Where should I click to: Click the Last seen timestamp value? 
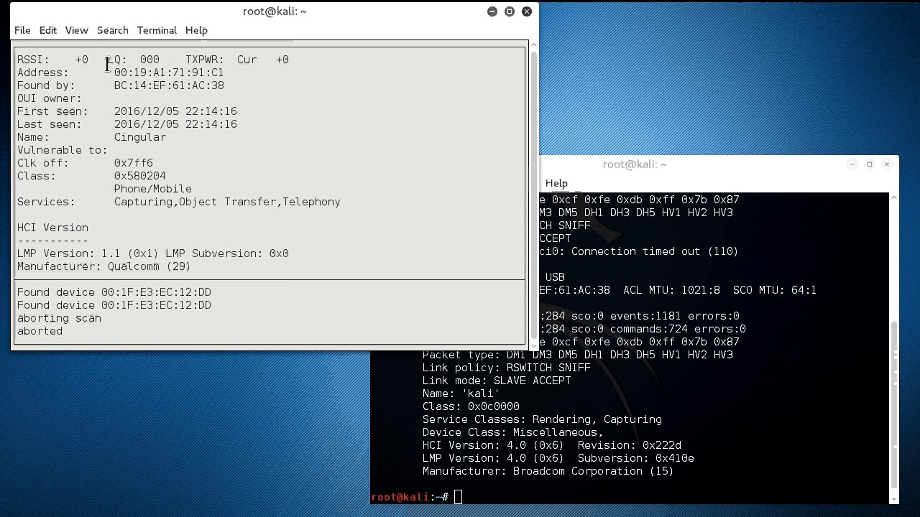pos(175,124)
